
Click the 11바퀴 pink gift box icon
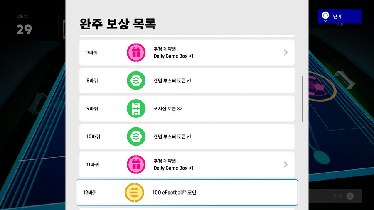pyautogui.click(x=136, y=164)
